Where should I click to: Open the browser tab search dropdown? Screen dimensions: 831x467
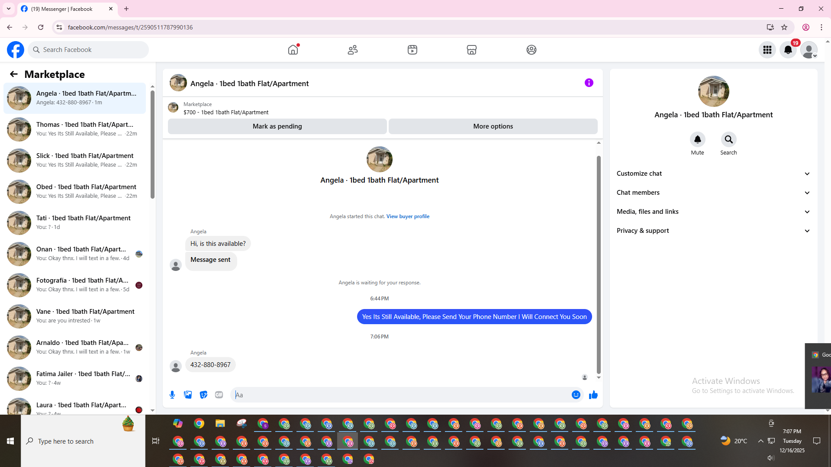pyautogui.click(x=9, y=9)
